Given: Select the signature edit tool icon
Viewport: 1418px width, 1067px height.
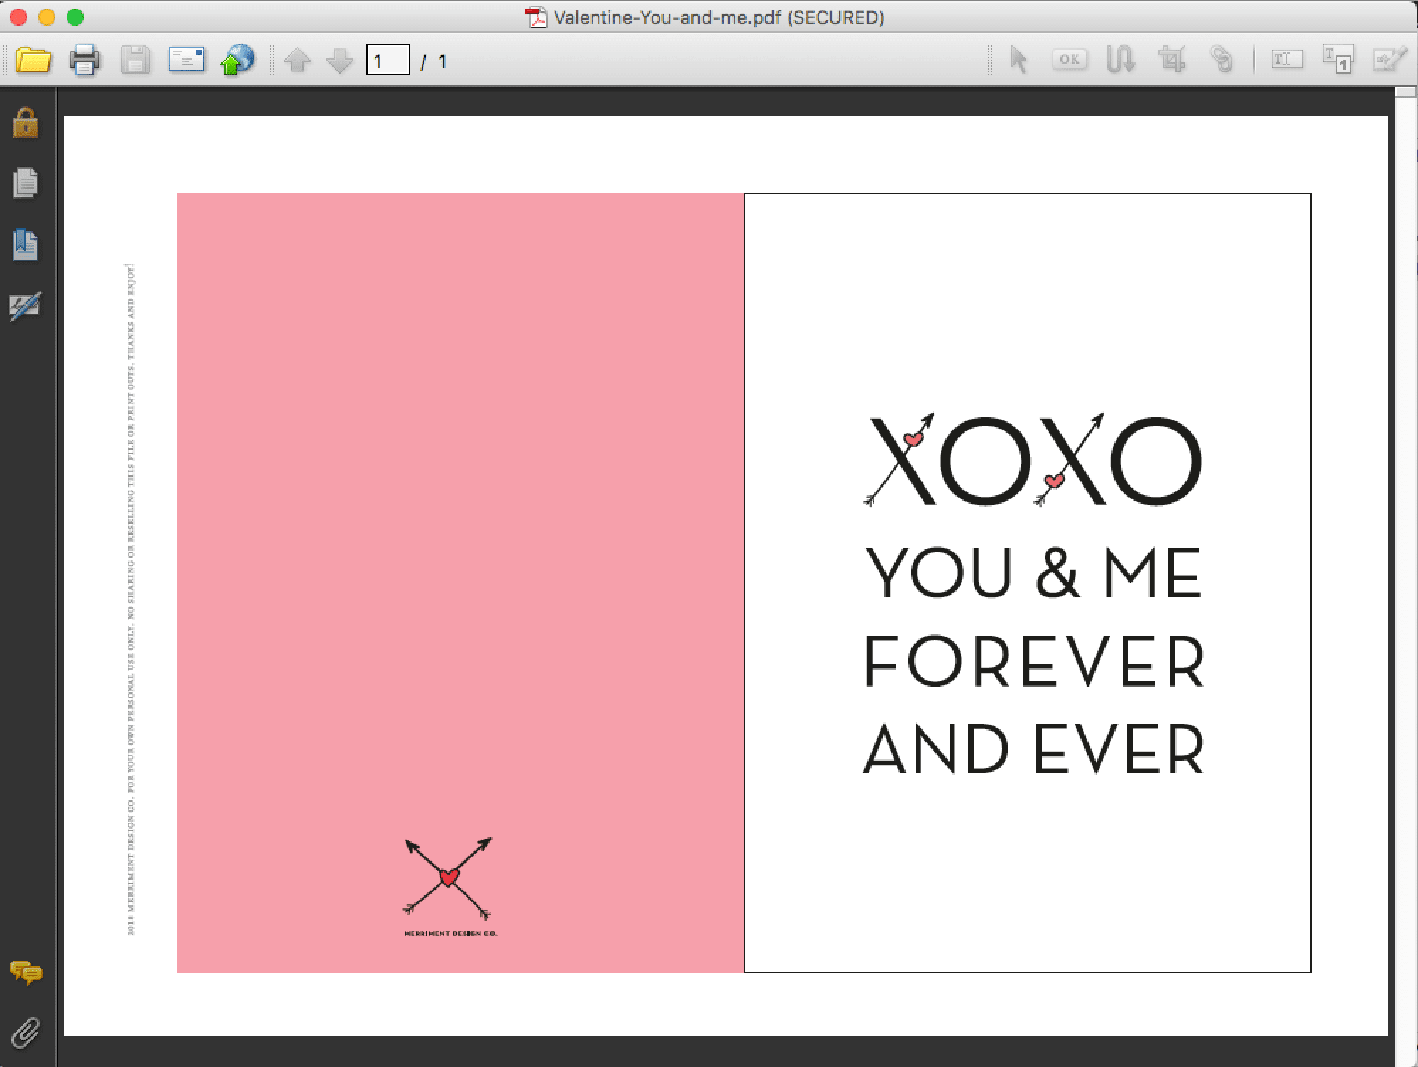Looking at the screenshot, I should (1390, 60).
